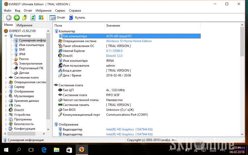Open Task View on the taskbar

pyautogui.click(x=31, y=150)
